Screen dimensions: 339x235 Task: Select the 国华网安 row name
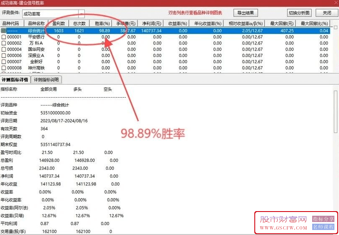(36, 49)
